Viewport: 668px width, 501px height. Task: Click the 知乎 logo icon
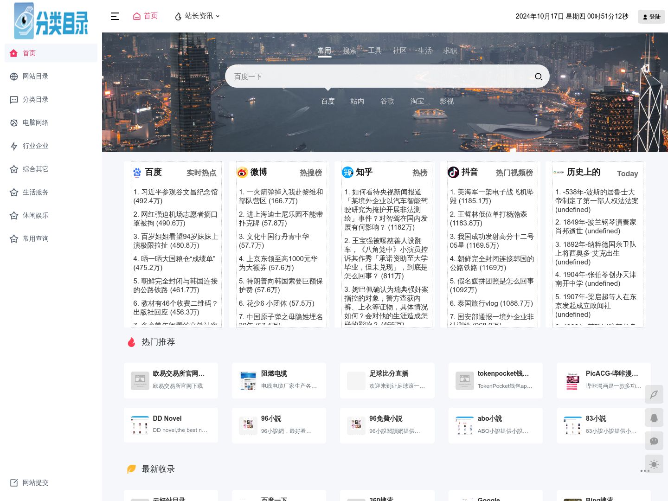click(x=347, y=173)
